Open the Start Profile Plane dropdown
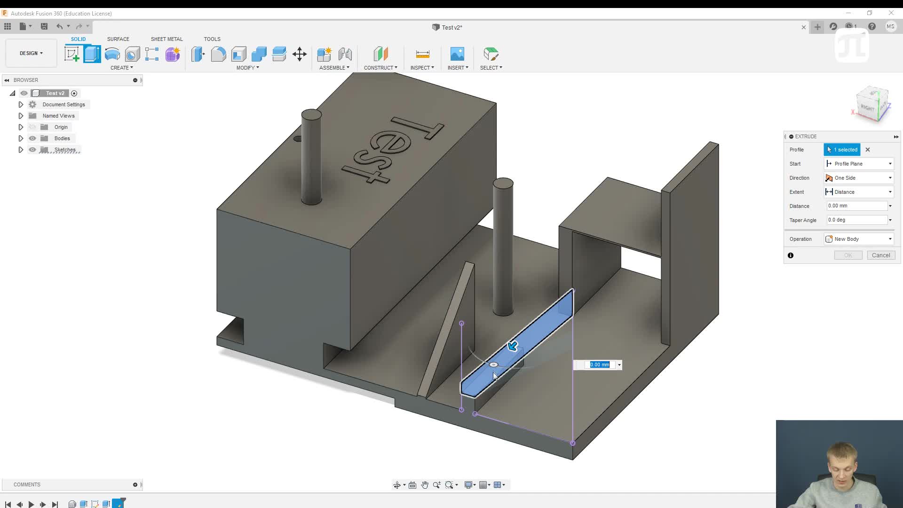This screenshot has height=508, width=903. tap(859, 164)
